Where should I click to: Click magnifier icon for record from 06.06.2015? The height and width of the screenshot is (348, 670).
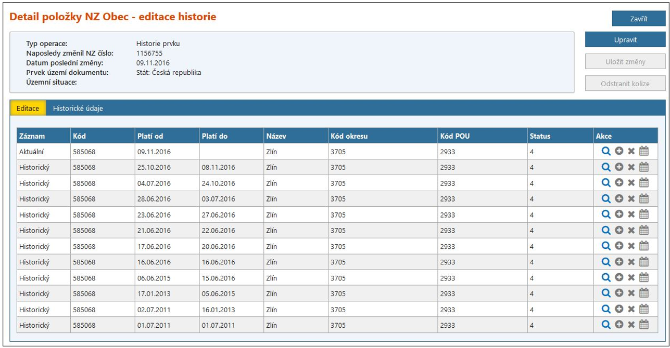point(606,277)
